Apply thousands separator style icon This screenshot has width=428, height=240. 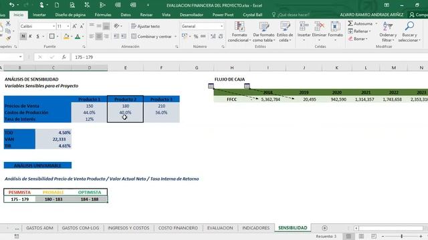tap(203, 36)
